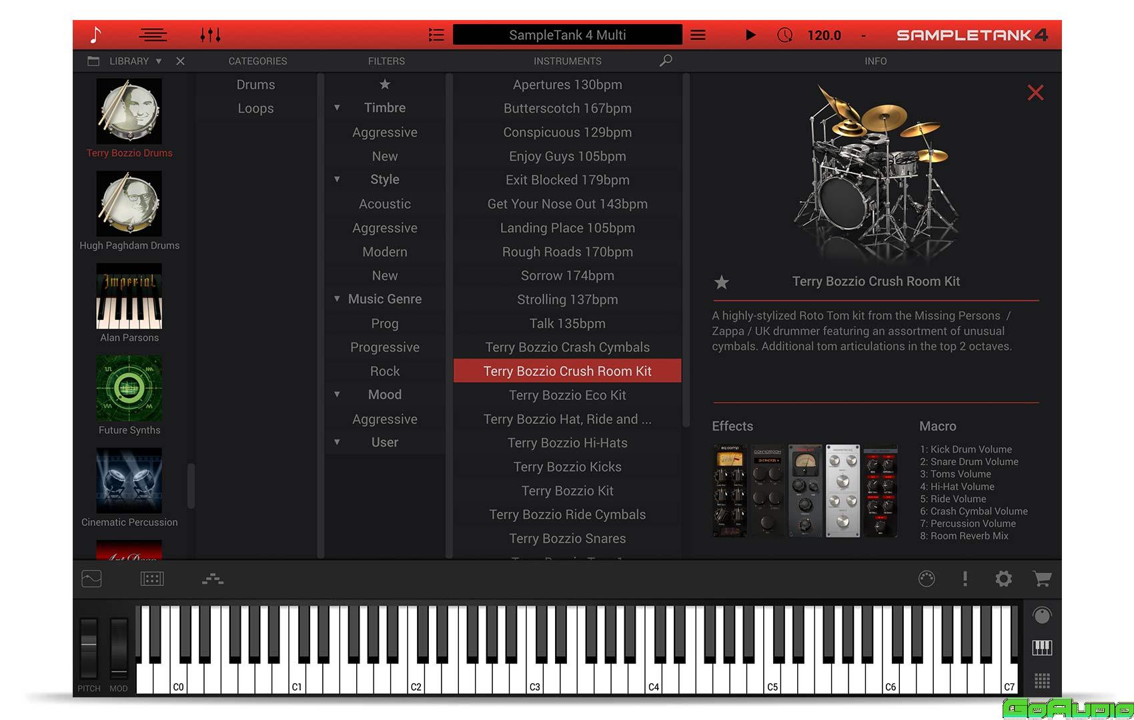Start playback with the play button

[750, 35]
